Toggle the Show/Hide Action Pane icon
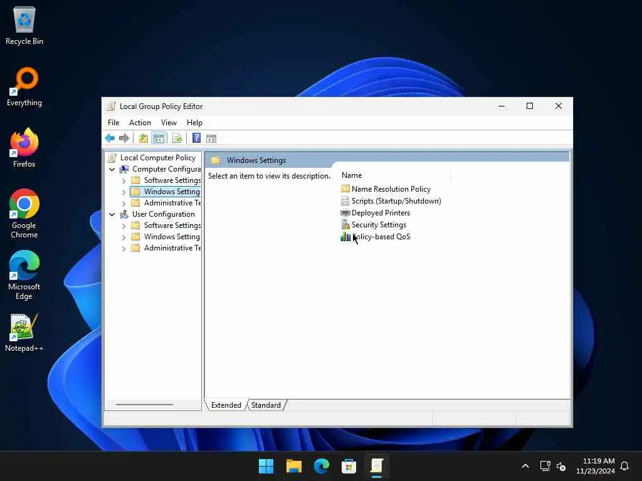The height and width of the screenshot is (481, 642). (211, 138)
